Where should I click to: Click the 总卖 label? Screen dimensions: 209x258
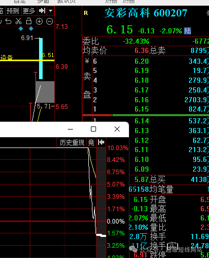point(157,51)
